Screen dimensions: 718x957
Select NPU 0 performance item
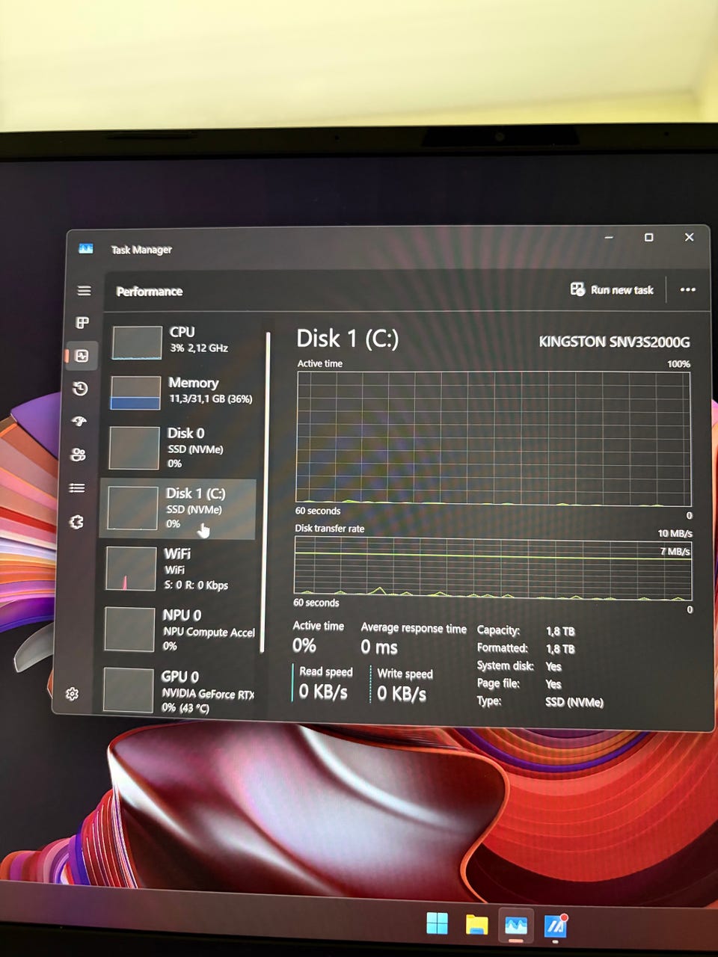(x=177, y=630)
